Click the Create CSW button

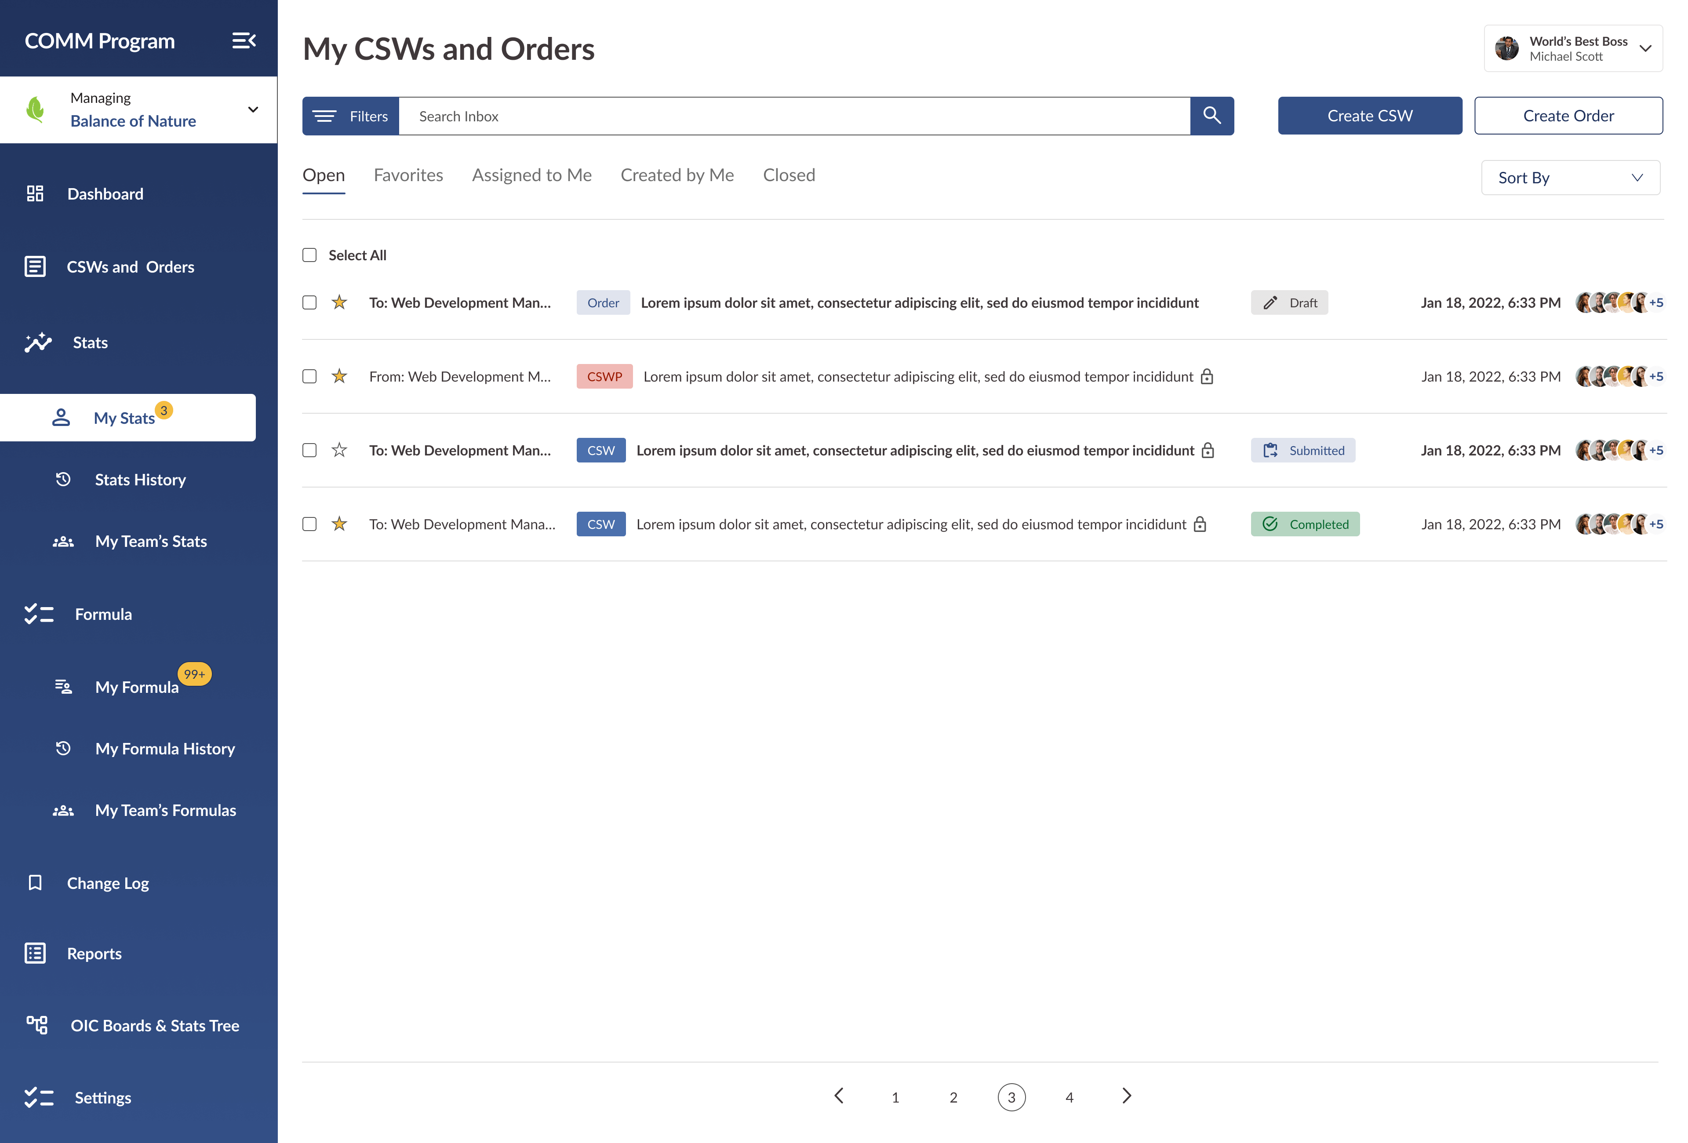(x=1369, y=116)
